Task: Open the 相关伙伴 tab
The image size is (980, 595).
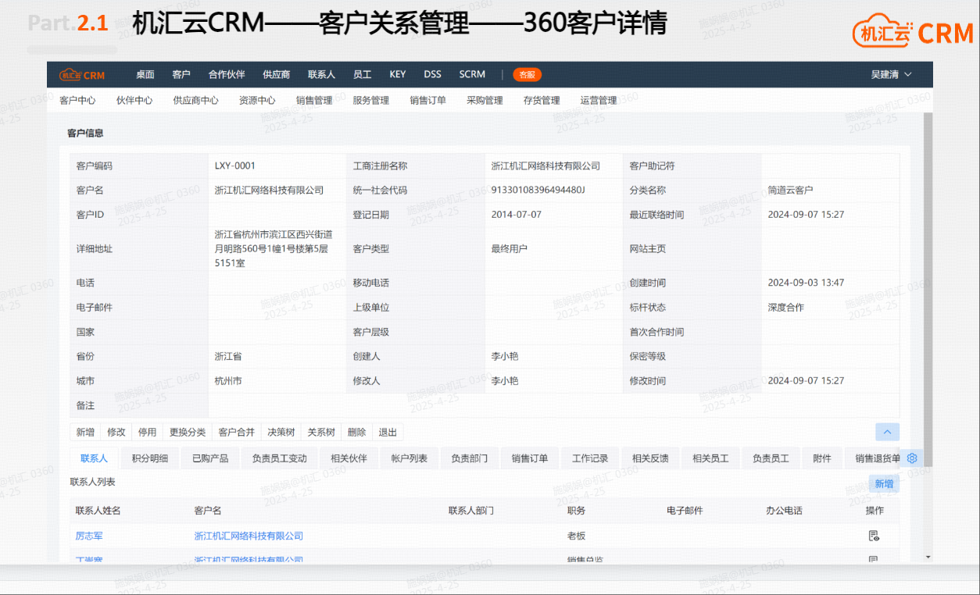Action: [349, 458]
